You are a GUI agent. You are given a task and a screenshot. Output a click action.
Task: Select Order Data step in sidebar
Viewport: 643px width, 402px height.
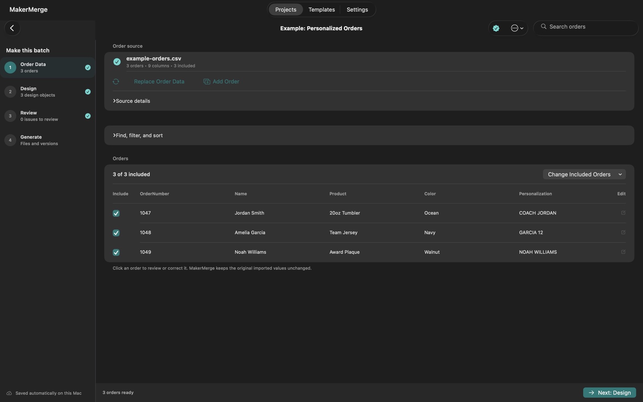point(47,68)
